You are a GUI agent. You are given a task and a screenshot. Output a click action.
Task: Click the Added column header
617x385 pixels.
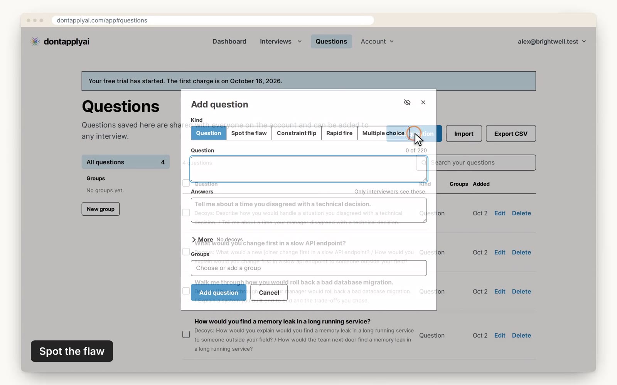point(481,184)
